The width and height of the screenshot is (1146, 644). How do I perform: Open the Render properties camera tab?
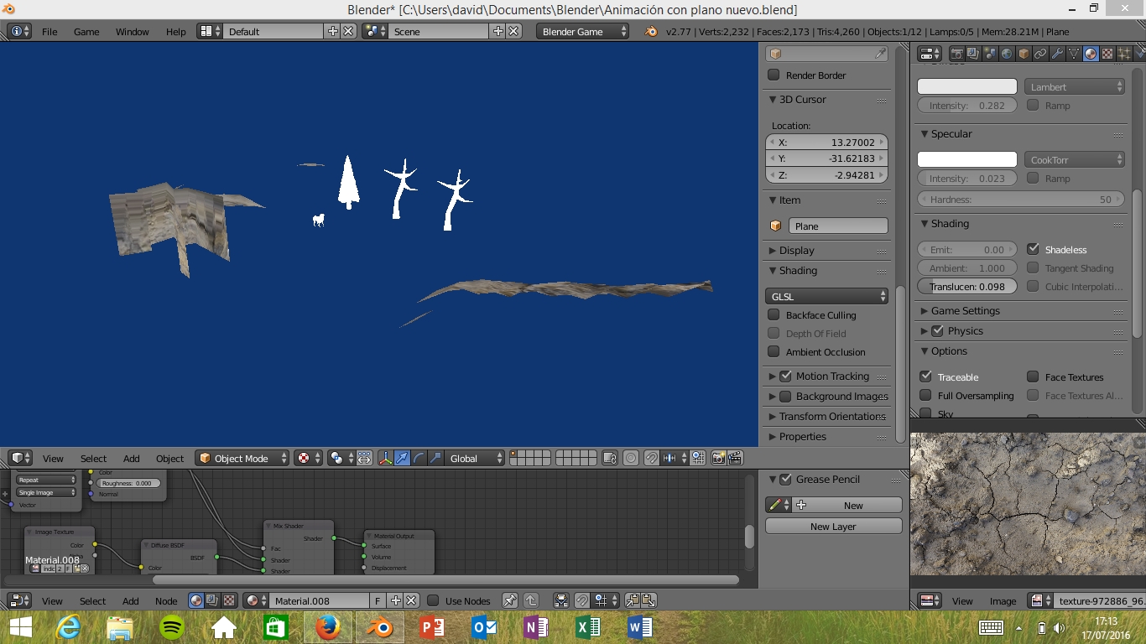956,54
